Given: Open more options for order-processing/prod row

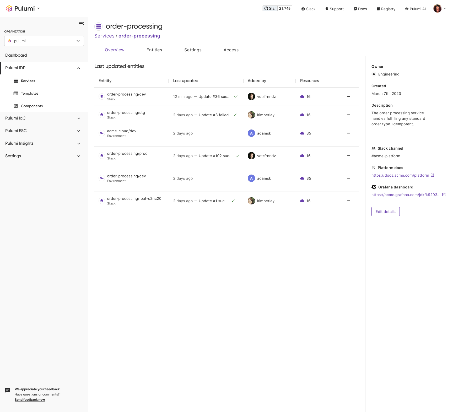Looking at the screenshot, I should pos(348,156).
